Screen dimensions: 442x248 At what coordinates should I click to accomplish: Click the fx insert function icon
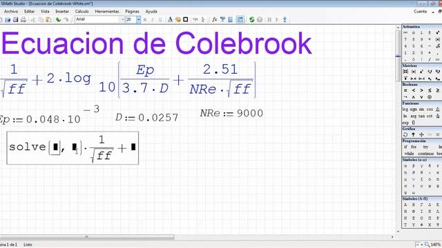click(x=215, y=20)
